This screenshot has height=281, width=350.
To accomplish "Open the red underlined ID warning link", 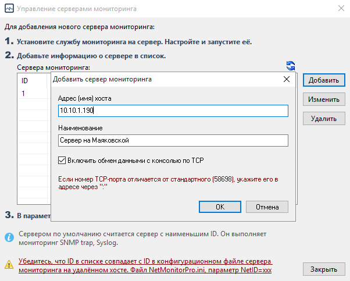I will tap(145, 266).
